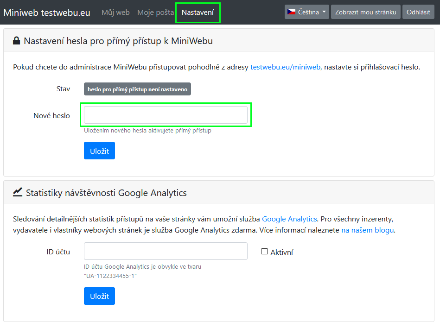The width and height of the screenshot is (440, 328).
Task: Go to Moje pošta section
Action: tap(155, 13)
